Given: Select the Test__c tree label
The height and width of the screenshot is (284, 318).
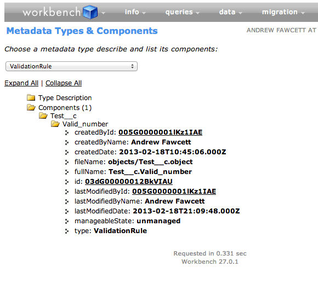Looking at the screenshot, I should click(63, 116).
